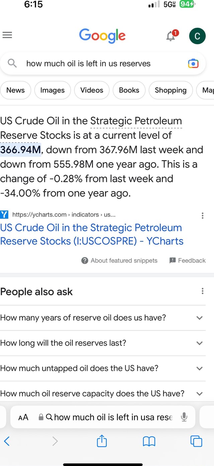Open the YCharts Strategic Petroleum Reserve link
This screenshot has height=466, width=214.
coord(91,234)
